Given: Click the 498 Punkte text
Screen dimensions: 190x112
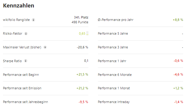Looking at the screenshot, I should (x=80, y=22).
